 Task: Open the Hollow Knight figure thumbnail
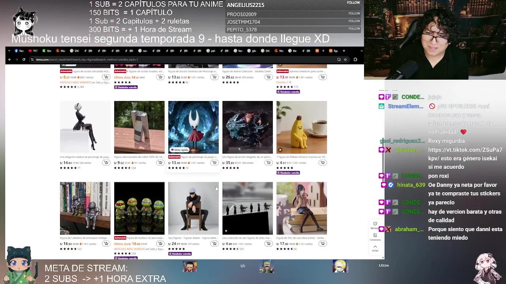pyautogui.click(x=193, y=127)
